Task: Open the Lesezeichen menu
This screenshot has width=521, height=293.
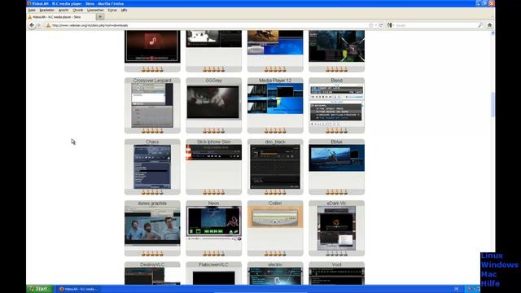Action: [96, 11]
